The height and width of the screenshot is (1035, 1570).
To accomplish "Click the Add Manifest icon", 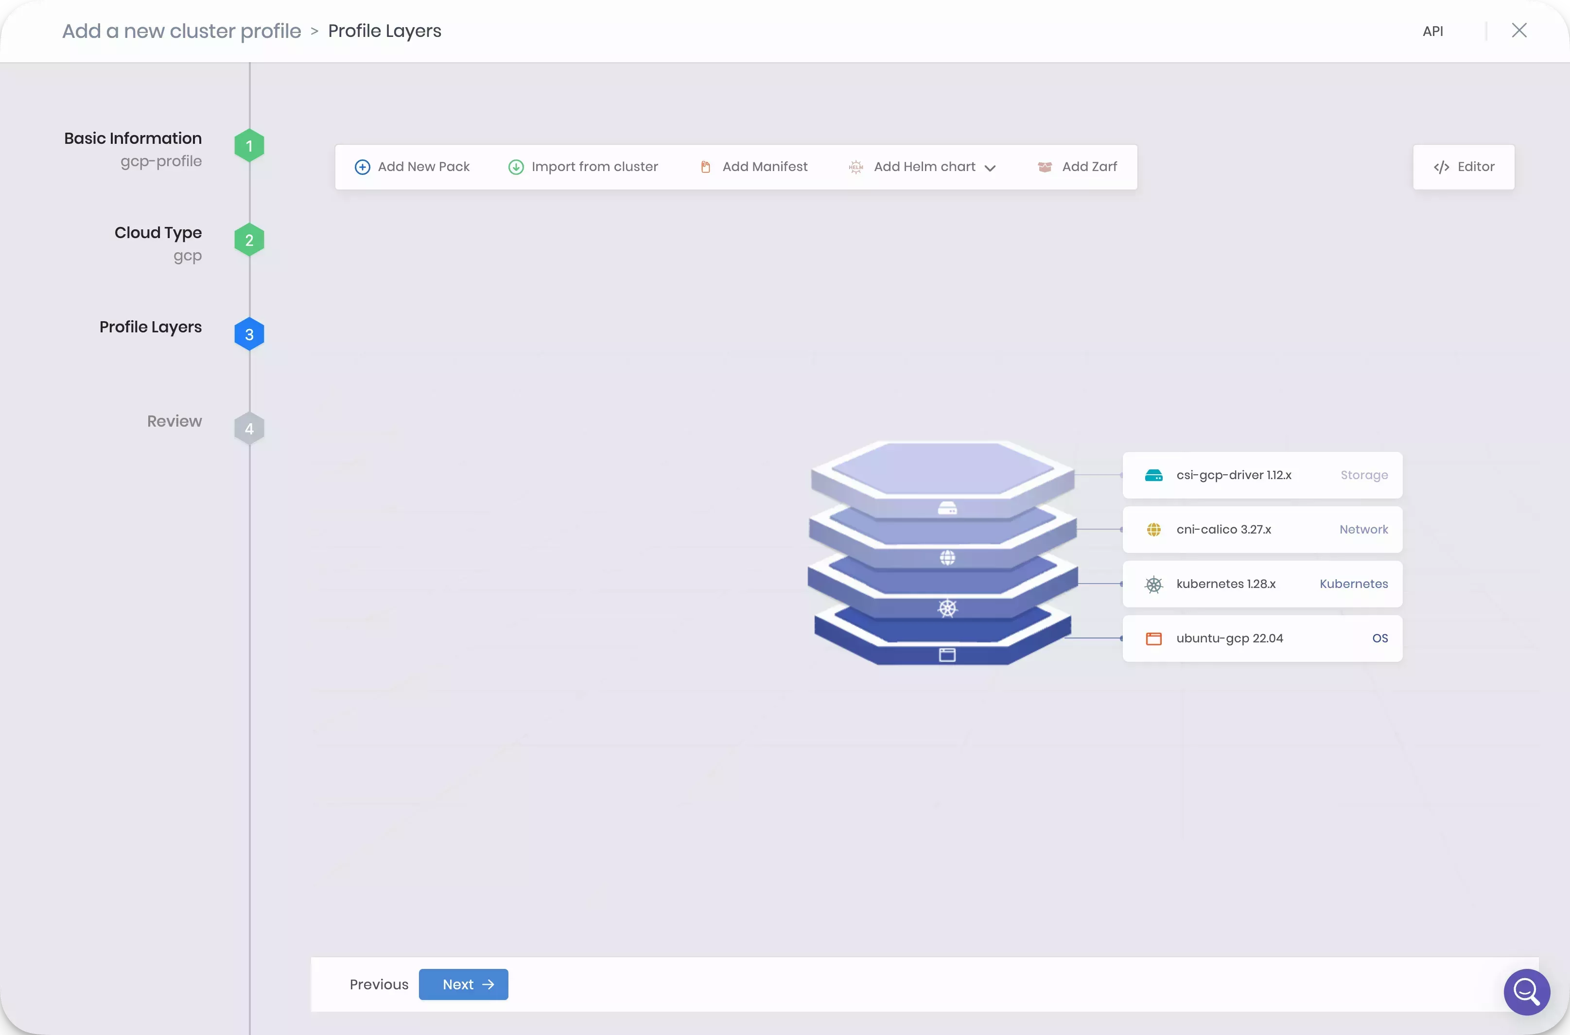I will (706, 166).
